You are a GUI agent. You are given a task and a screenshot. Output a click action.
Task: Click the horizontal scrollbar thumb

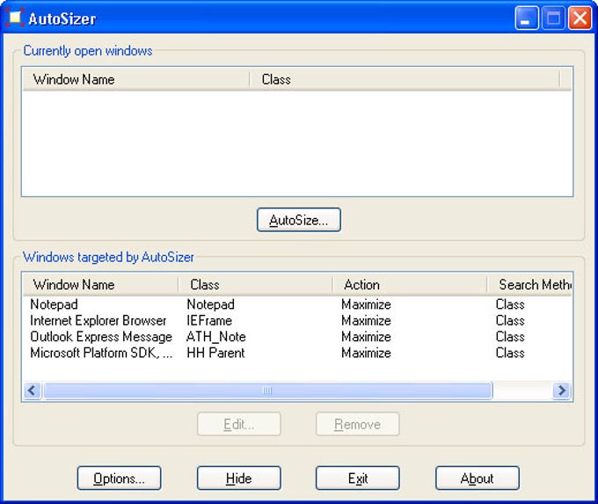[267, 391]
